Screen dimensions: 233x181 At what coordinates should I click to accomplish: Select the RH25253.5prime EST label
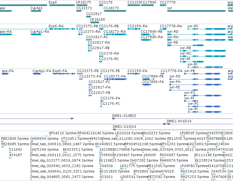point(195,177)
